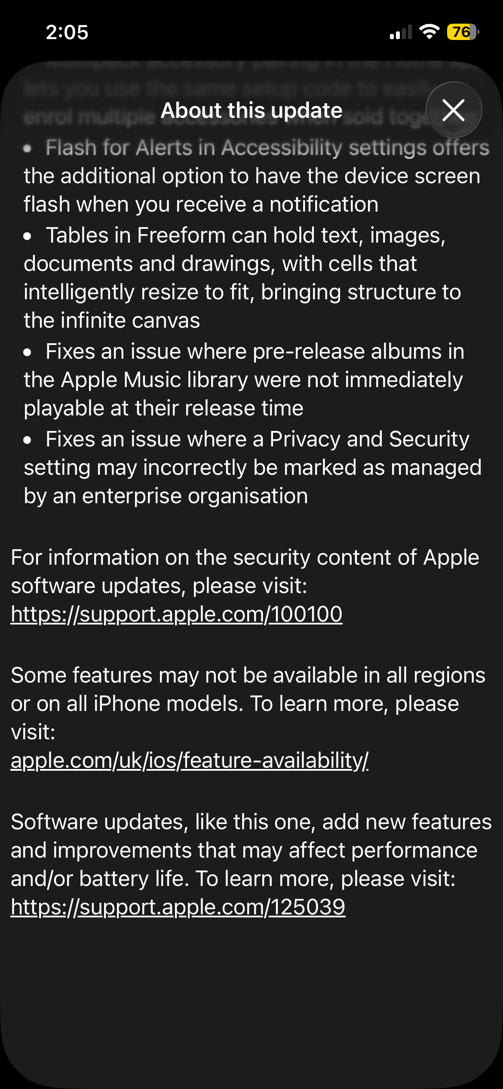Tap the Apple Music pre-release albums fix text
Viewport: 503px width, 1089px height.
click(x=244, y=380)
